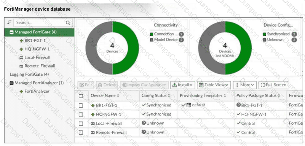Screen dimensions: 305x146
Task: Click the sort order icon beside search
Action: tap(9, 22)
